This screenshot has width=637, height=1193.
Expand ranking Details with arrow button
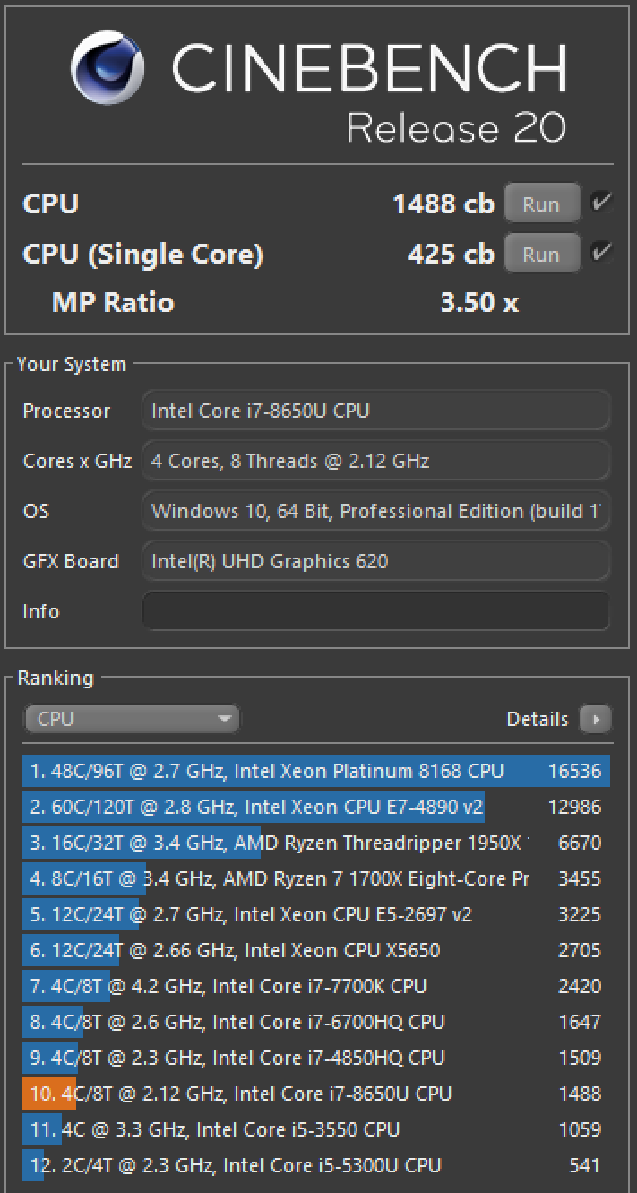pyautogui.click(x=595, y=719)
